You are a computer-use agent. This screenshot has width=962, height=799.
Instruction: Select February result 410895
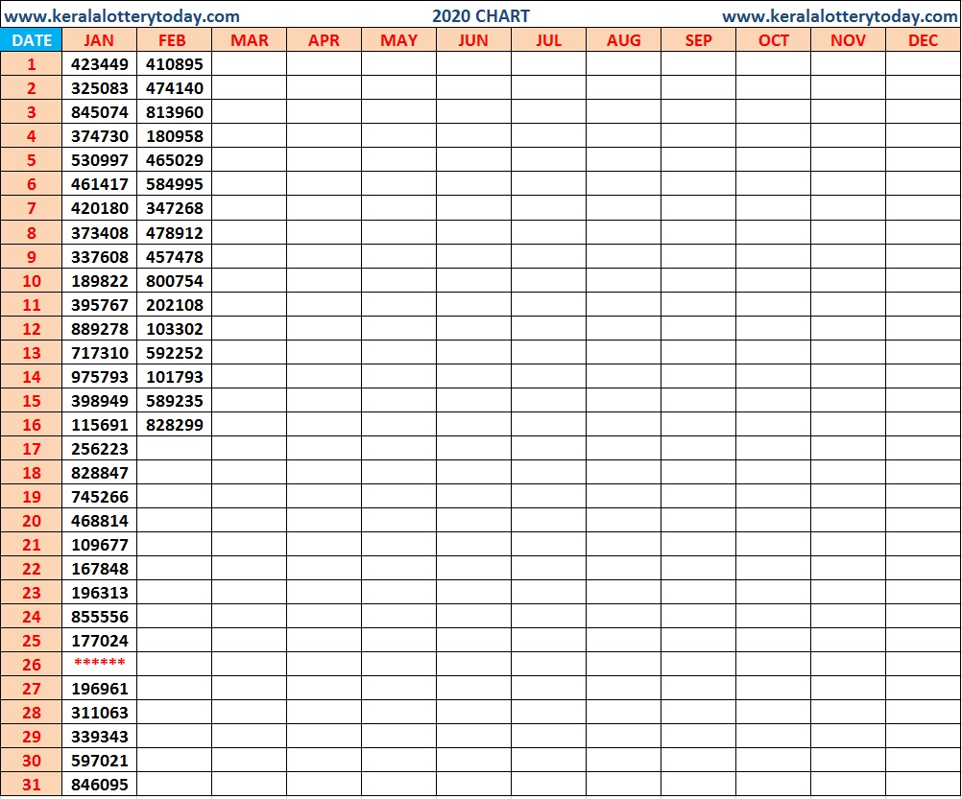(x=174, y=63)
